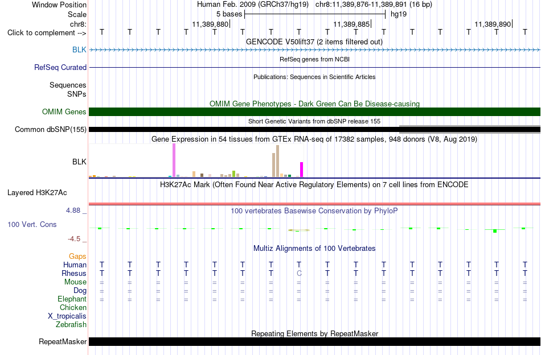This screenshot has width=541, height=355.
Task: Open the RepeatMasker track label
Action: tap(63, 341)
